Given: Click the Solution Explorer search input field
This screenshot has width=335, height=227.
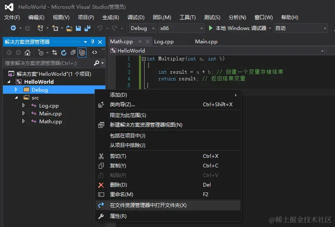Looking at the screenshot, I should click(48, 63).
